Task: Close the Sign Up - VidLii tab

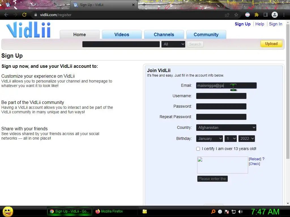Action: tap(133, 5)
